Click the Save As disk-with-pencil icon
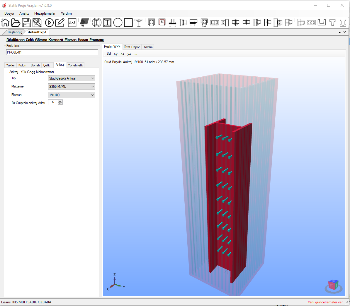The width and height of the screenshot is (350, 306). coord(37,23)
